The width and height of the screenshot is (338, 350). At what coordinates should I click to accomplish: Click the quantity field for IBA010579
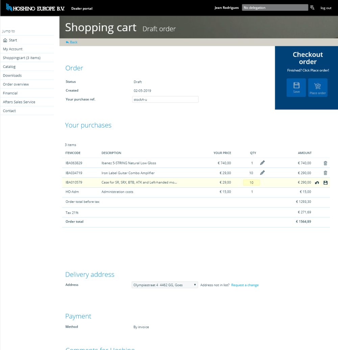coord(251,183)
